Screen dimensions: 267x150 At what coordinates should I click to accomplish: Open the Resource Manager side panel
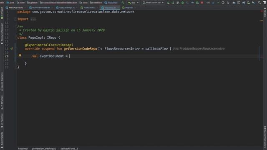point(2,34)
